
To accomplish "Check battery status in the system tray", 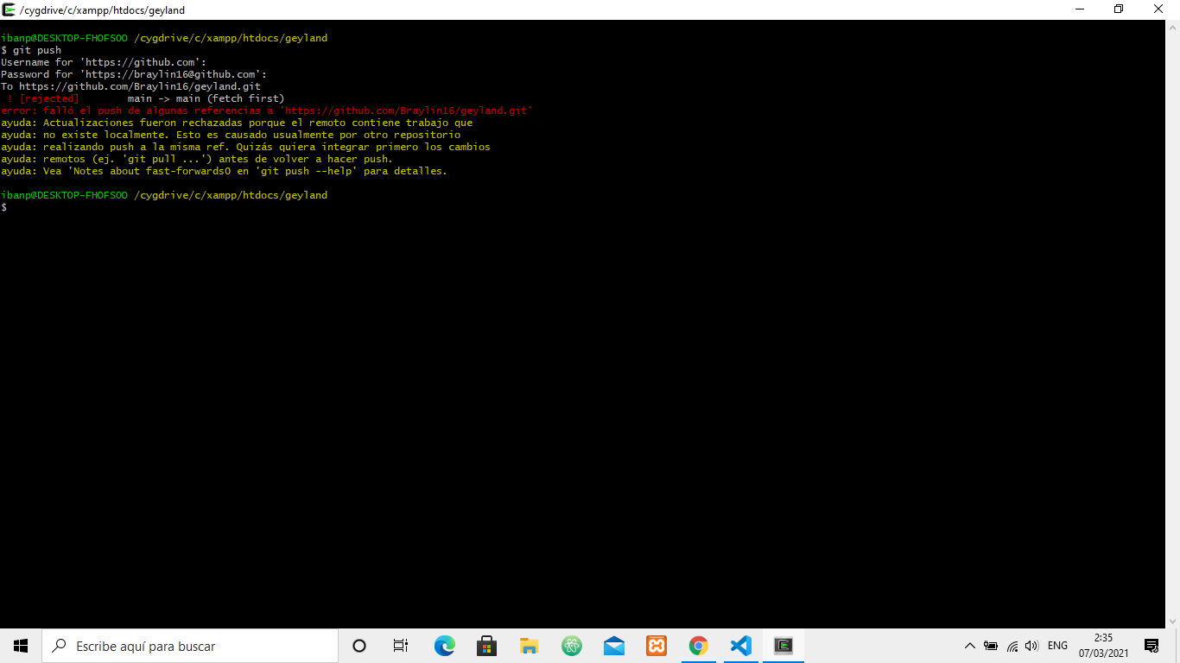I will [x=991, y=646].
